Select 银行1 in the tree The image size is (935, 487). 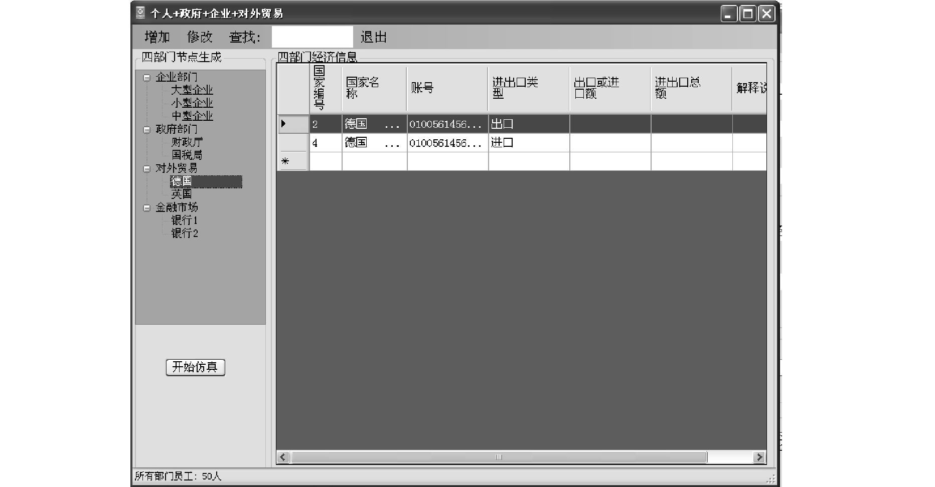[184, 220]
